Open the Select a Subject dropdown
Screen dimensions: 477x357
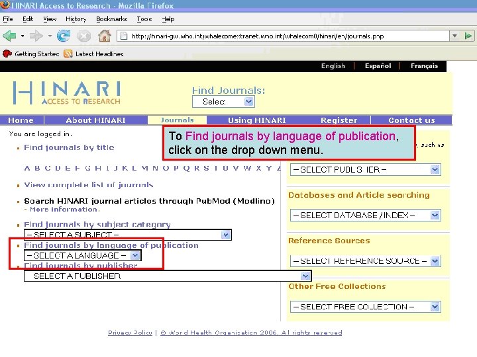click(128, 235)
